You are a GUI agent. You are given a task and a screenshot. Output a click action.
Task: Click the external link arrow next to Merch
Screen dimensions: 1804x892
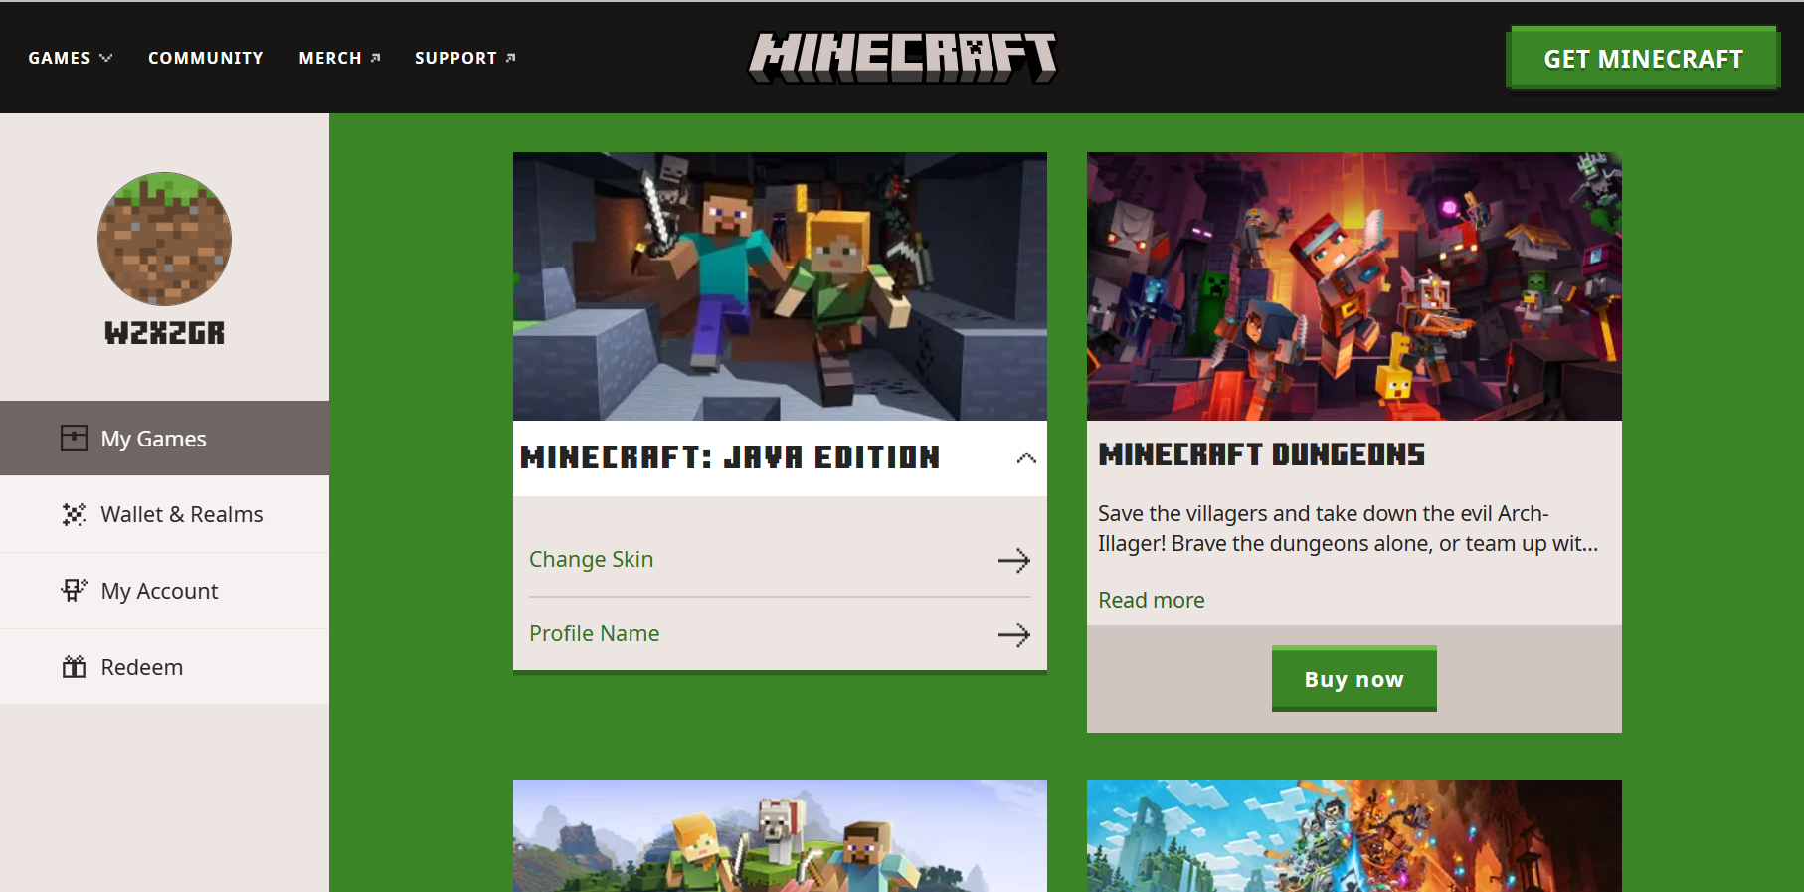click(x=376, y=58)
